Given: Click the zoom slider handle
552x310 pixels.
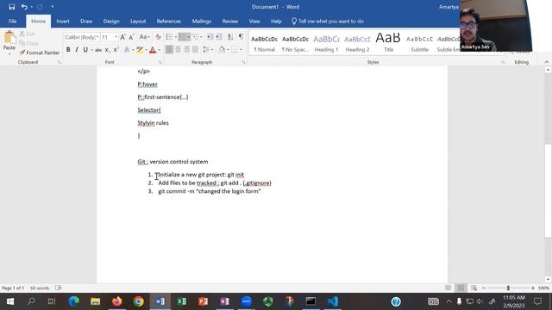Looking at the screenshot, I should click(x=508, y=288).
